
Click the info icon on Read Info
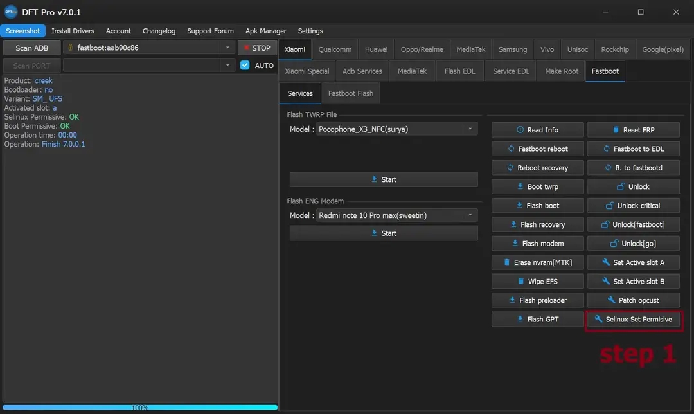pos(520,130)
